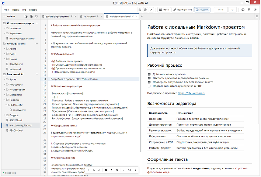Open the Вид menu

[x=24, y=10]
